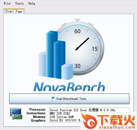Open the Help menu
Viewport: 137px width, 130px height.
32,4
